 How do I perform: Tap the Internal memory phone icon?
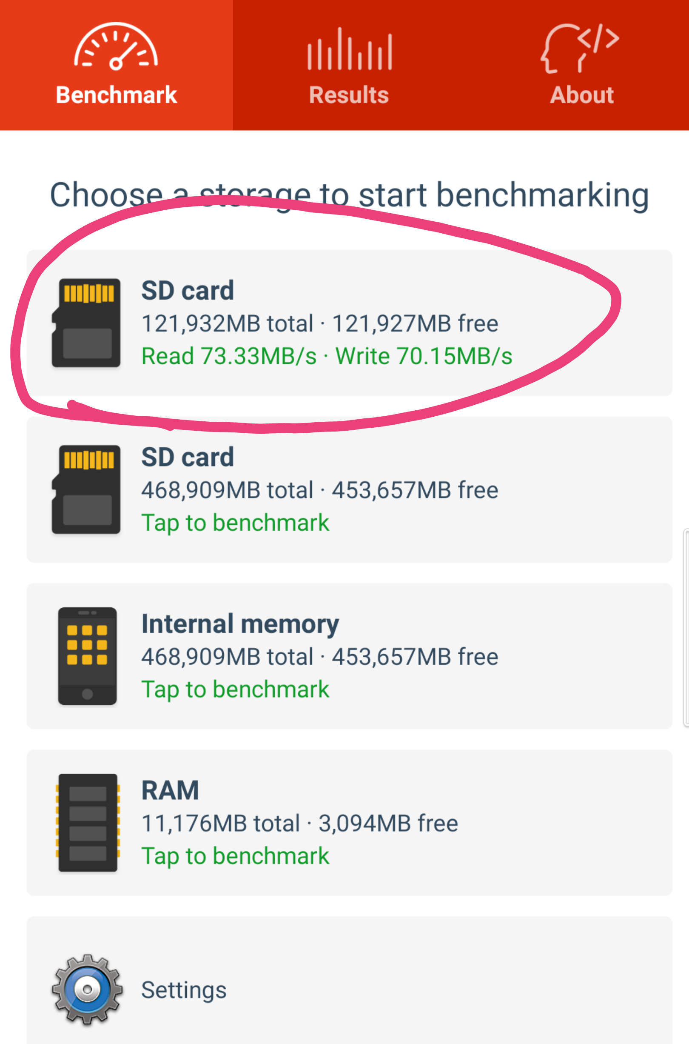(x=87, y=656)
